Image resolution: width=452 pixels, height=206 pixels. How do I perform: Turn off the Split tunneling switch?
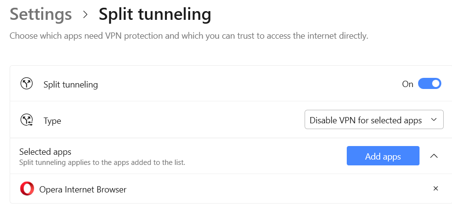coord(429,84)
